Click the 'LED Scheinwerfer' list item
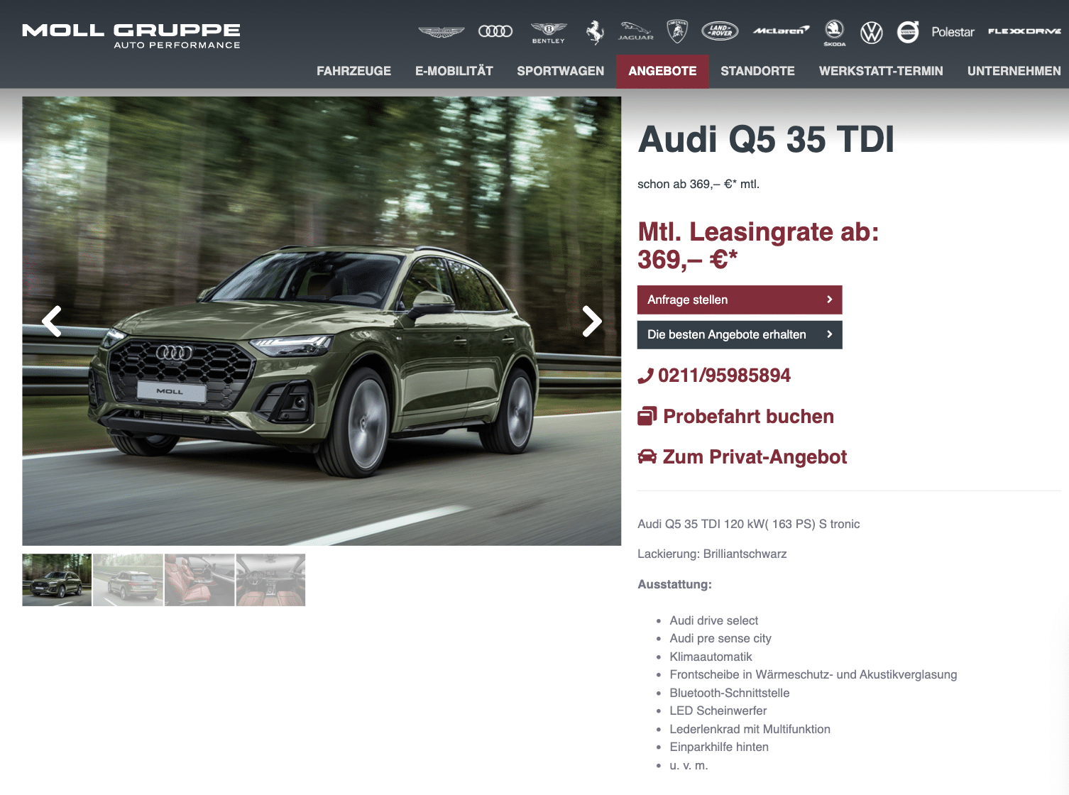This screenshot has height=795, width=1069. [x=718, y=711]
